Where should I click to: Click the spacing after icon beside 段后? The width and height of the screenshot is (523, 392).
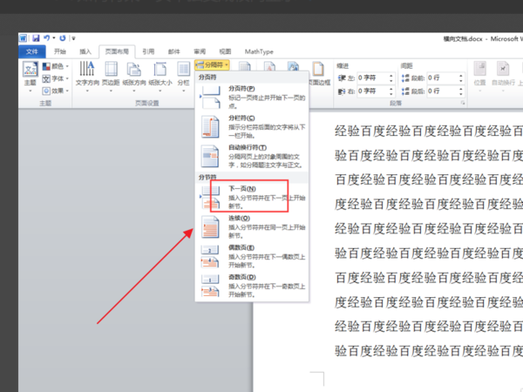405,91
